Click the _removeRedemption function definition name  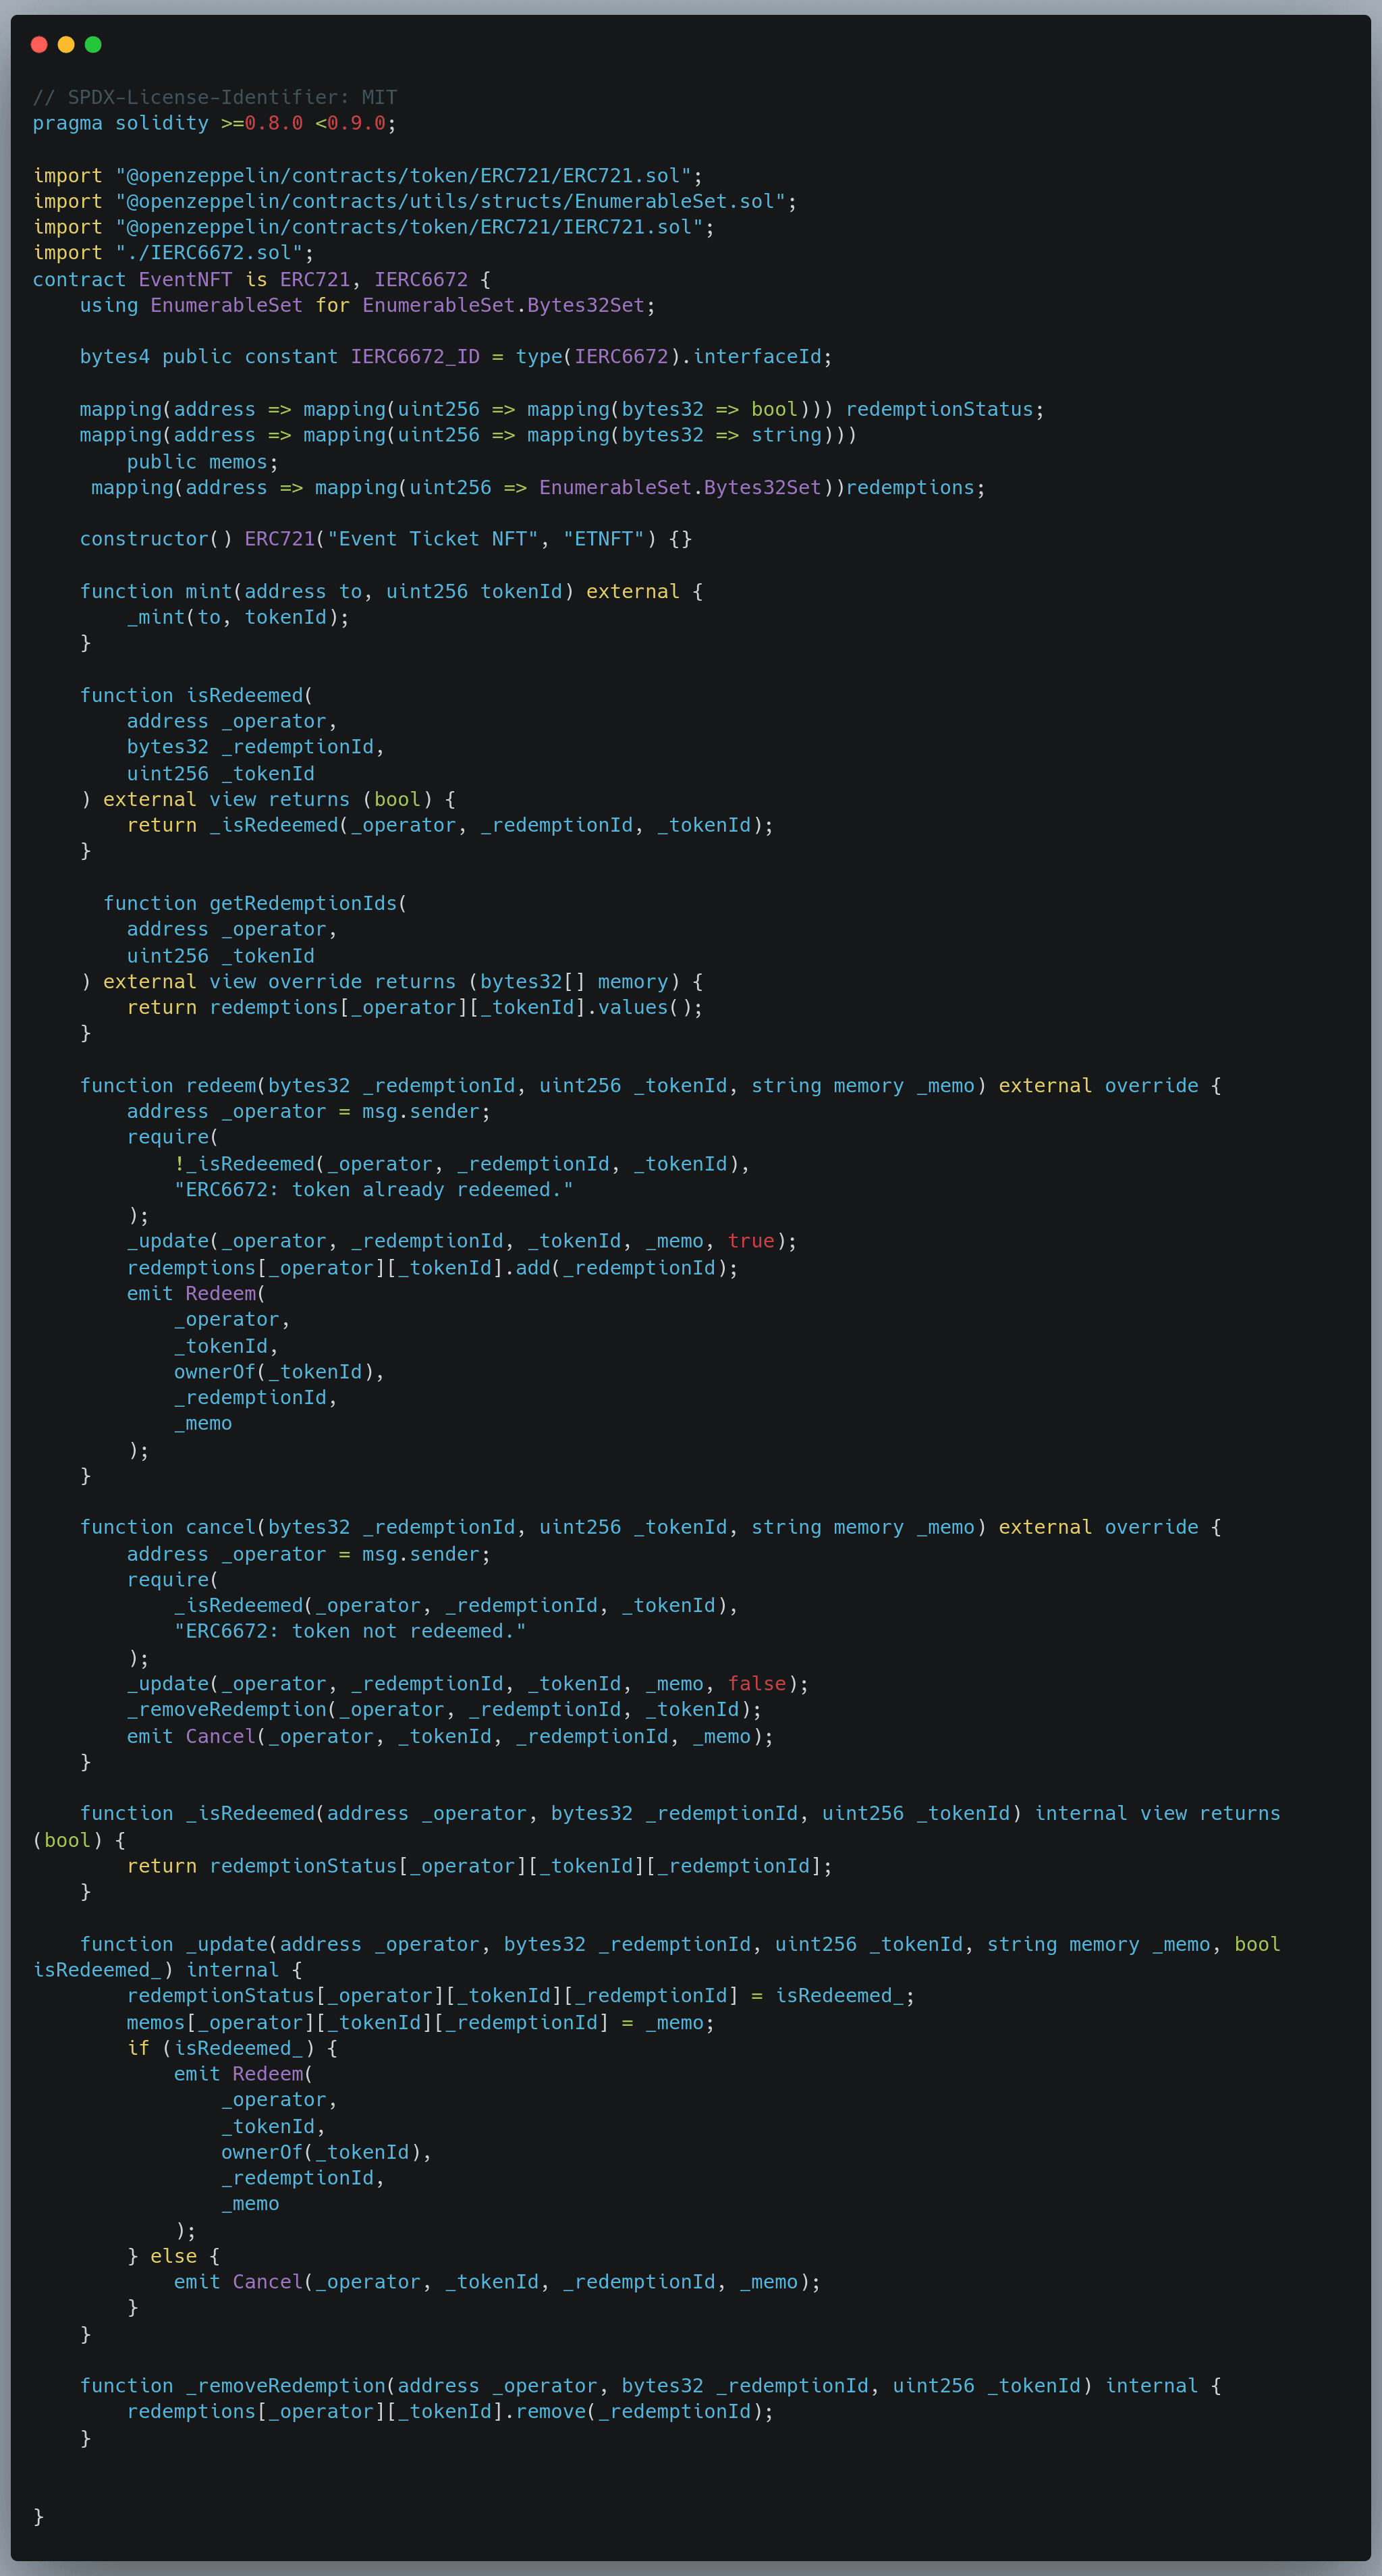[x=285, y=2386]
